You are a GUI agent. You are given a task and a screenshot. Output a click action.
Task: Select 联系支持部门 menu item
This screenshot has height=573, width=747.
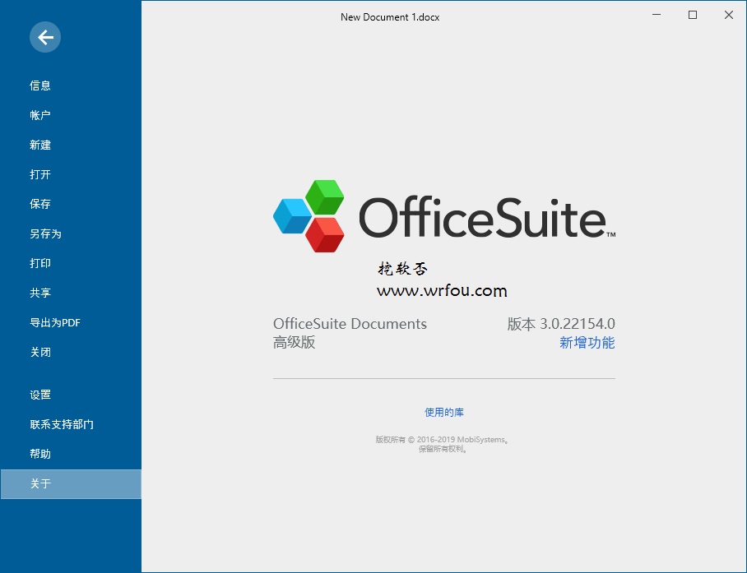(x=62, y=424)
